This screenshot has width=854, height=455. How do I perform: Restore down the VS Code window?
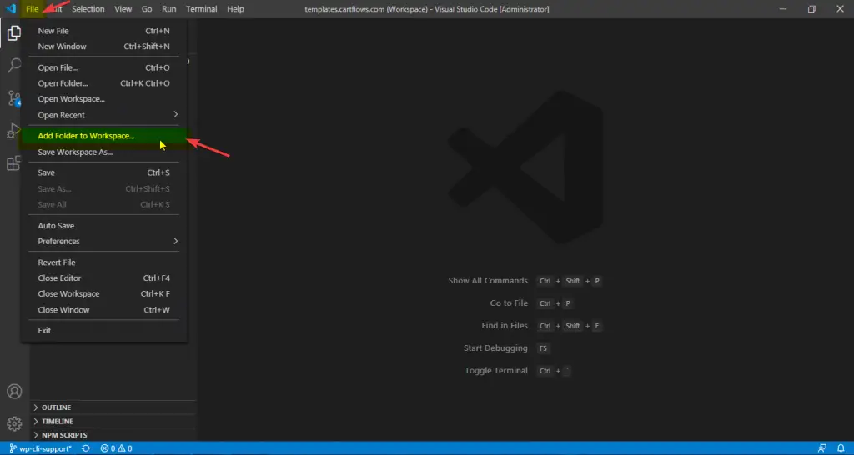(811, 8)
